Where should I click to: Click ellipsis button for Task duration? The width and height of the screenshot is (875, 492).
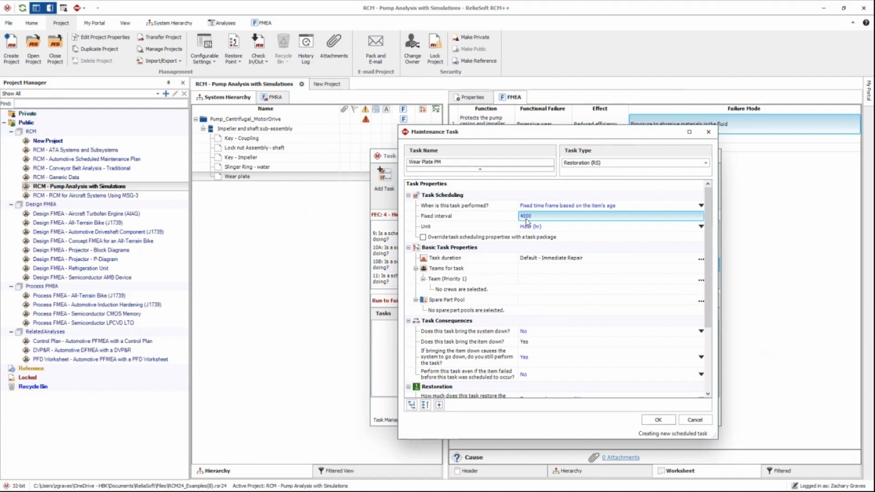[701, 258]
